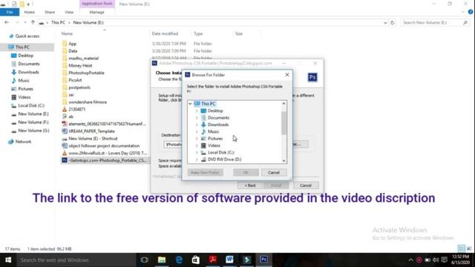Click the Cortana search box on taskbar
The width and height of the screenshot is (475, 267).
(76, 260)
